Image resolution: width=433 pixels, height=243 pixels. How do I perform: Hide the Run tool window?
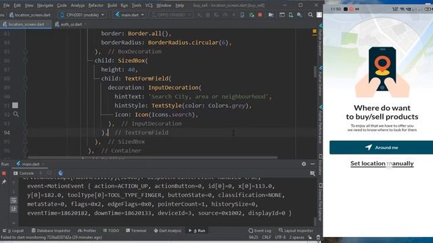[x=313, y=164]
